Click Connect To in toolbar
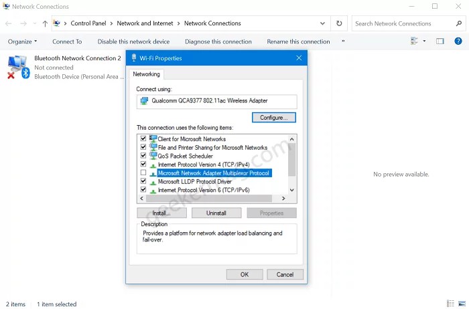 pyautogui.click(x=67, y=41)
